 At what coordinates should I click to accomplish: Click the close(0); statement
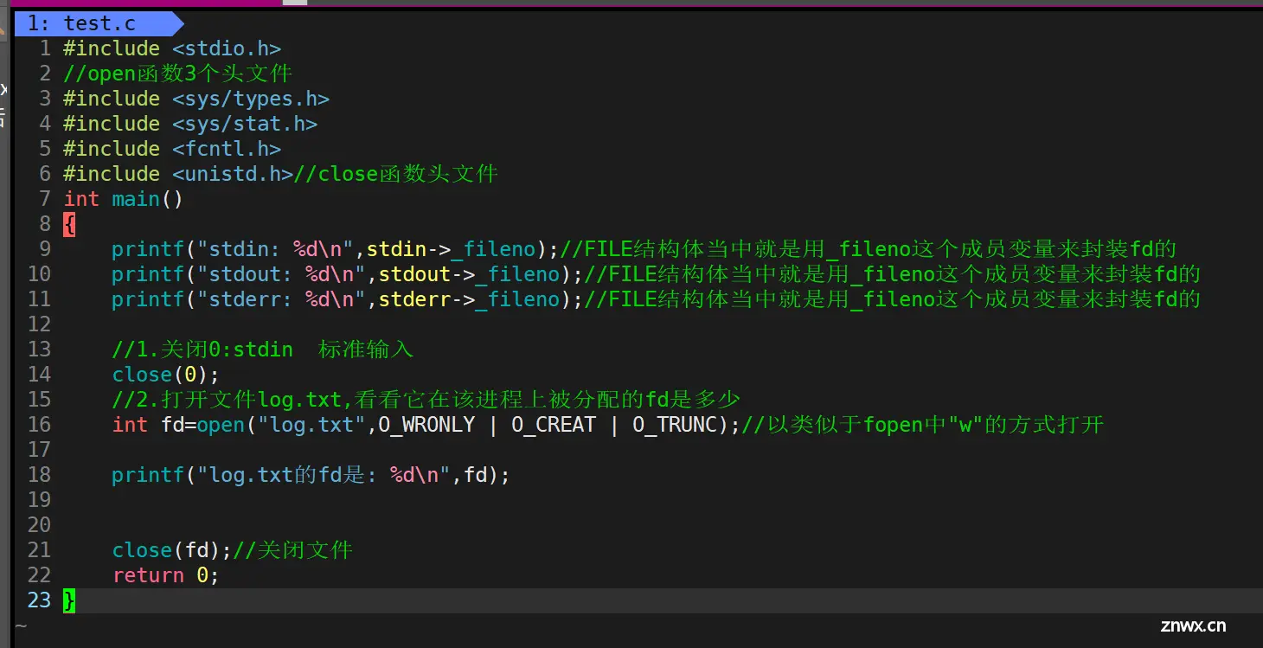[166, 375]
